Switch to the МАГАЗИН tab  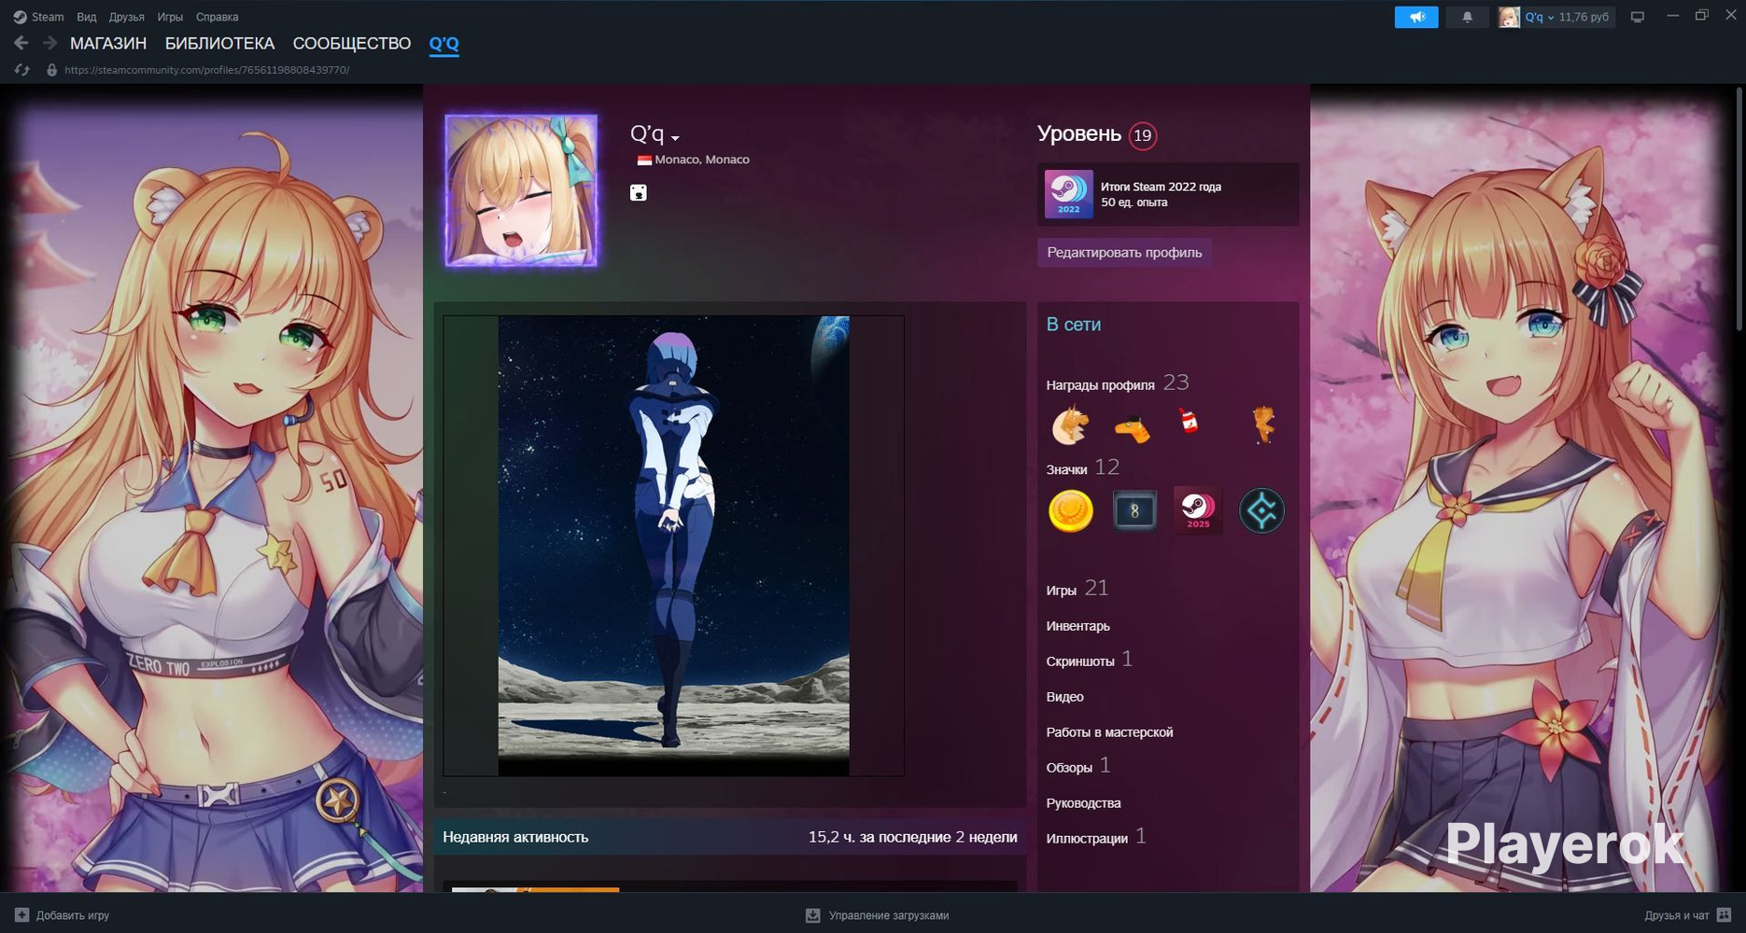[108, 43]
